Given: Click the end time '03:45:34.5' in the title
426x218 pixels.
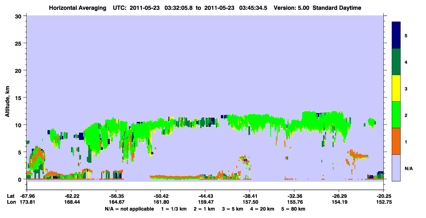Looking at the screenshot, I should pyautogui.click(x=254, y=8).
